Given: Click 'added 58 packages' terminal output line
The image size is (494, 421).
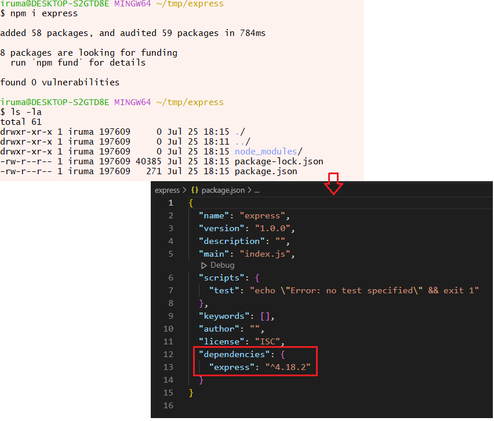Looking at the screenshot, I should tap(133, 33).
